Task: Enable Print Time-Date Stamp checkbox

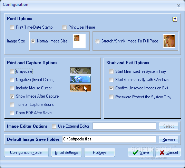Action: point(12,27)
